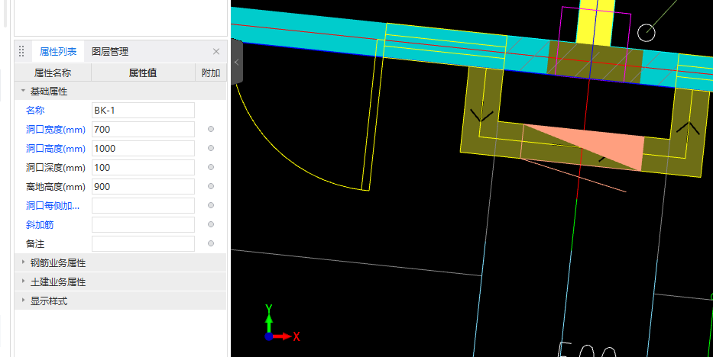Click the 洞口每侧加... property label

(53, 205)
